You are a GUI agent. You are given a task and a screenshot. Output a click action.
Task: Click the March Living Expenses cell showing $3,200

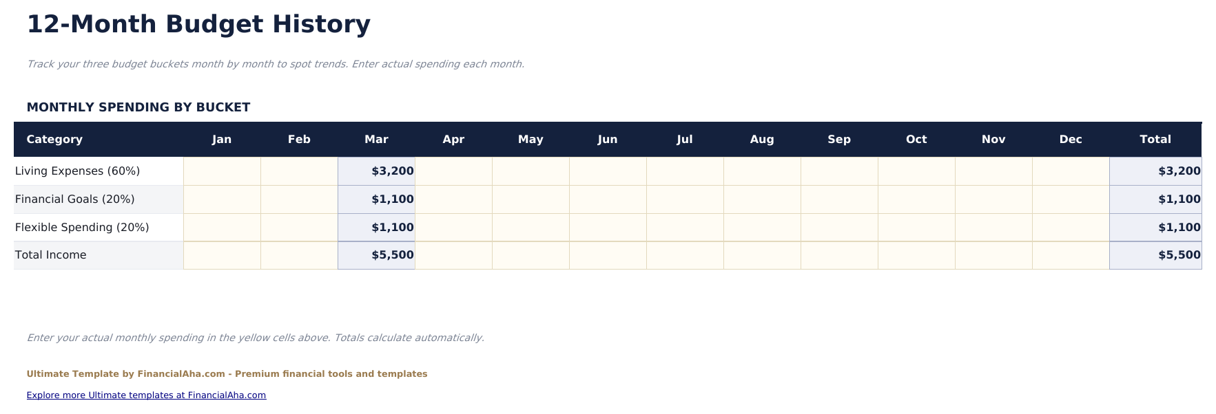376,171
